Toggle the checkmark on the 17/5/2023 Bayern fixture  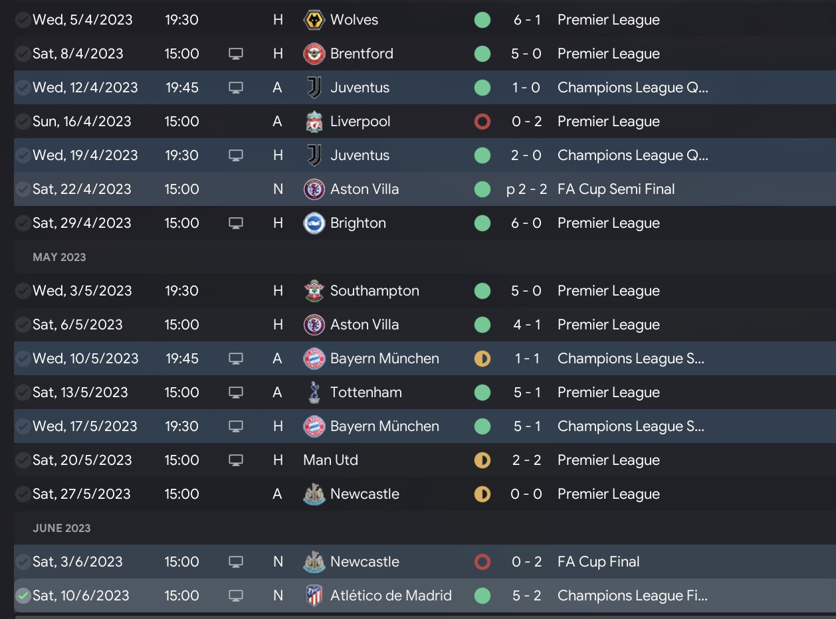23,426
